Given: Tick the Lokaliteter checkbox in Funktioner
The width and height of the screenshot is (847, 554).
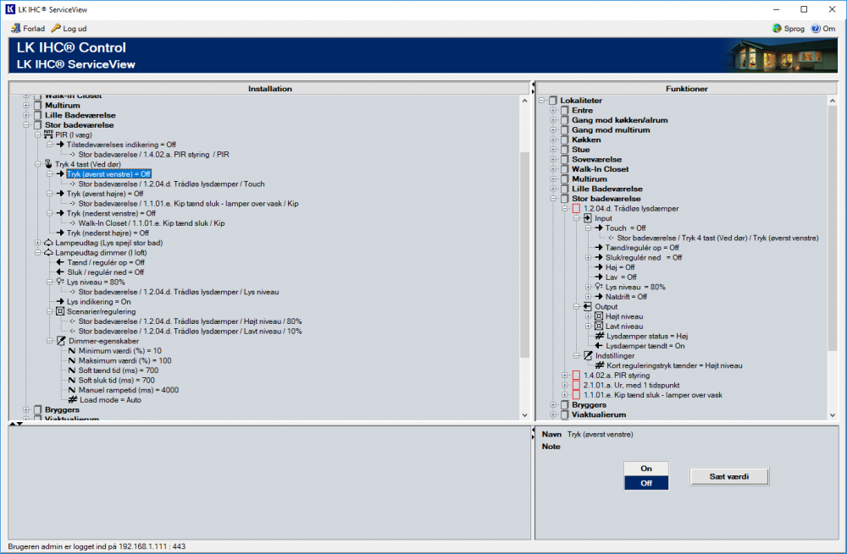Looking at the screenshot, I should pos(553,101).
